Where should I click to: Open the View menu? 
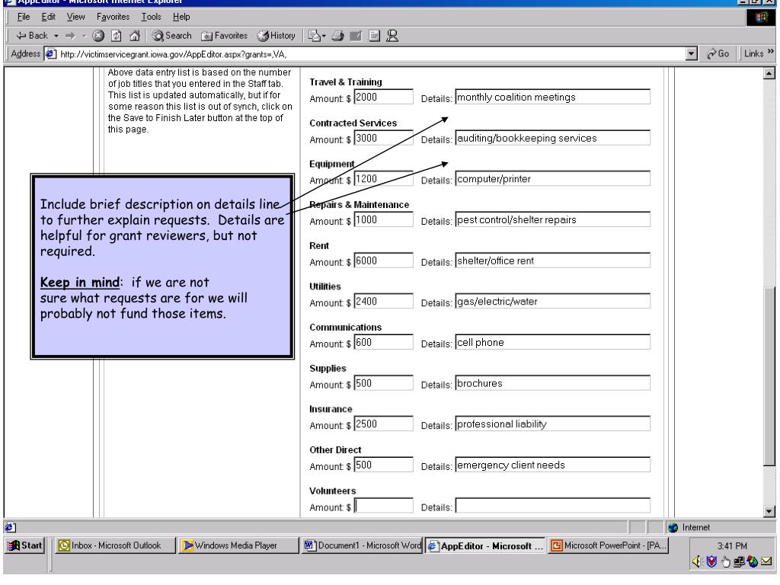(x=75, y=17)
